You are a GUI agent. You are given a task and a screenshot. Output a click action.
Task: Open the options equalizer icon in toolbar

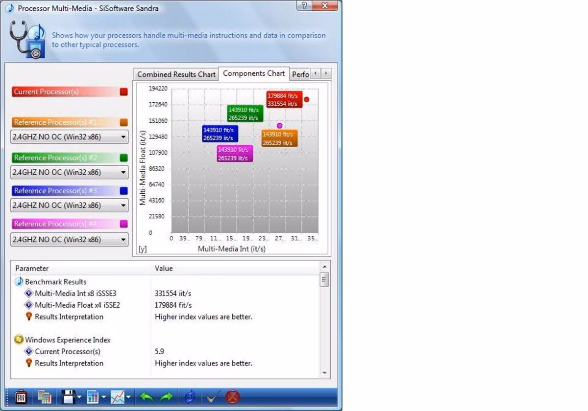21,397
